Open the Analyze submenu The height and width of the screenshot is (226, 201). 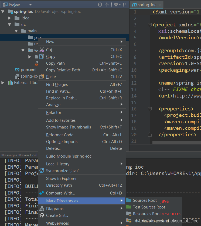(x=82, y=105)
